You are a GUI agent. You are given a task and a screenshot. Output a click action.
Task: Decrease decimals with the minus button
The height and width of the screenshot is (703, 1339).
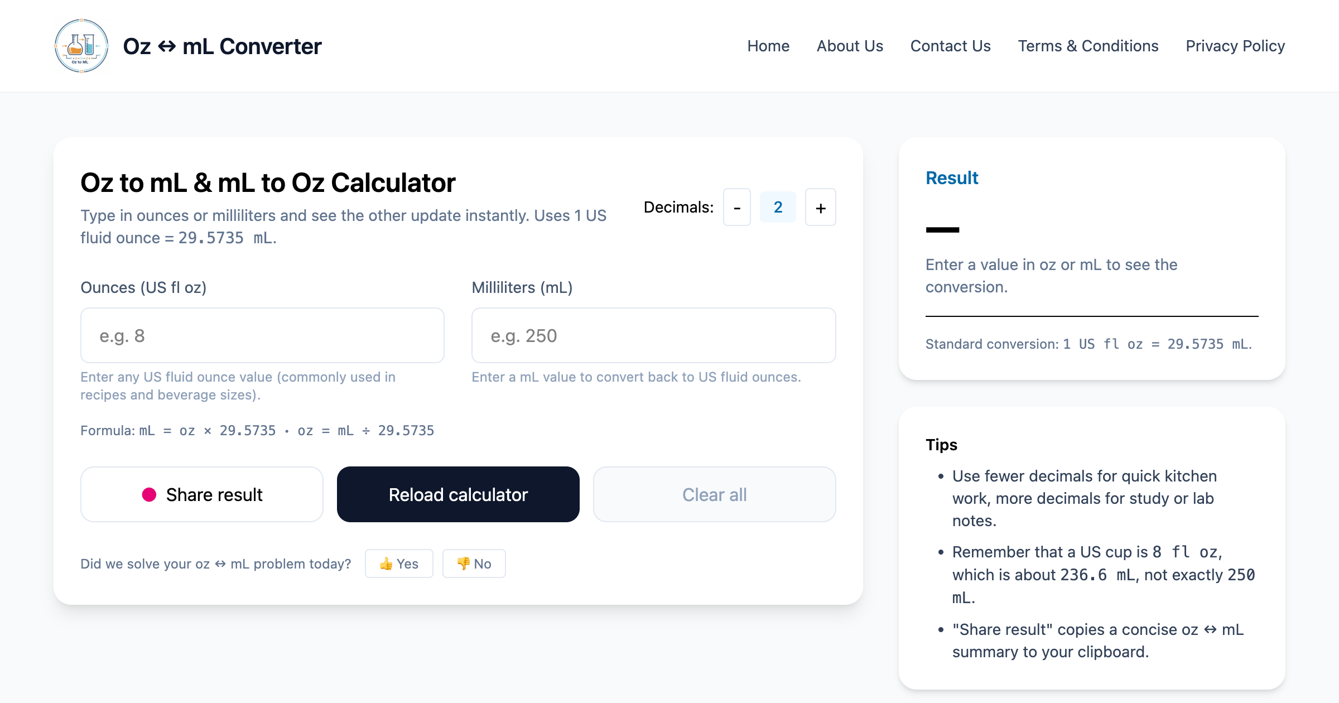(736, 208)
